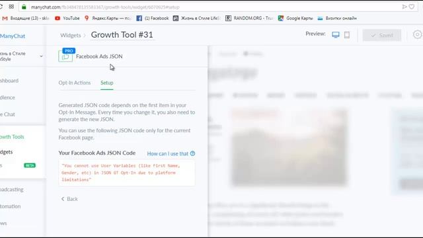
Task: Switch preview to mobile view
Action: tap(347, 35)
